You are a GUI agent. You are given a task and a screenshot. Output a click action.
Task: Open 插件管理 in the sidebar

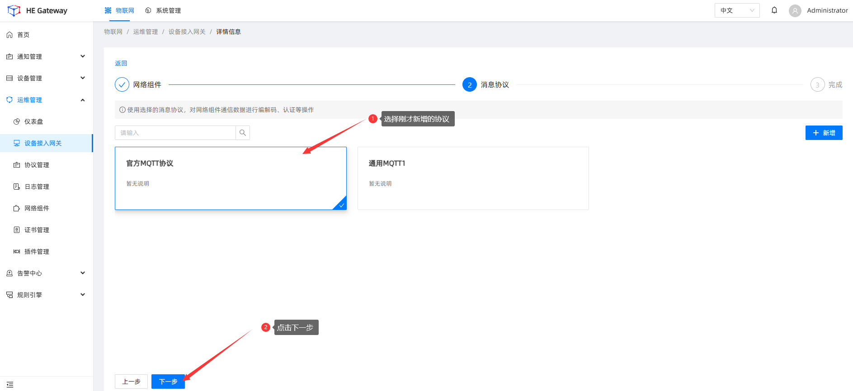pos(37,251)
